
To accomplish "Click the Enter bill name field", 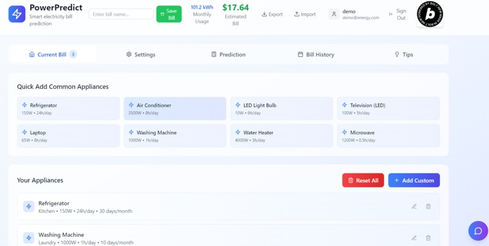I will pyautogui.click(x=121, y=15).
